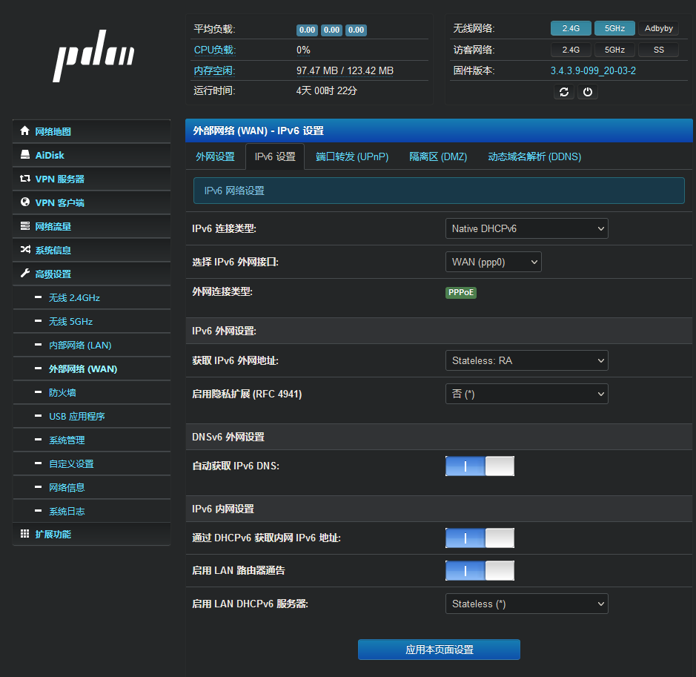The height and width of the screenshot is (677, 696).
Task: Click the shuffle icon next to 系统信息
Action: tap(25, 249)
